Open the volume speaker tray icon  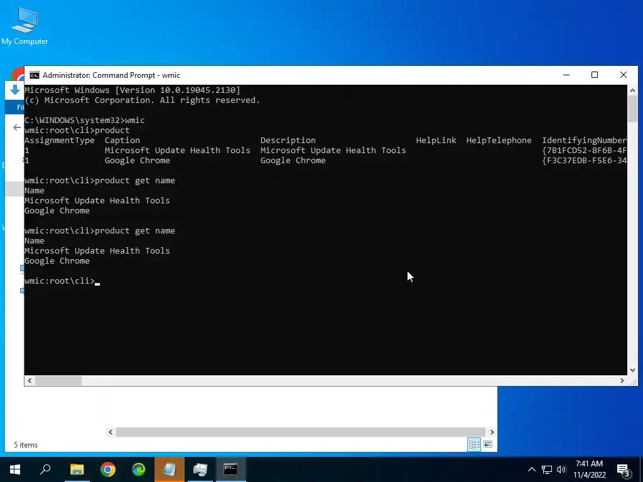pyautogui.click(x=561, y=469)
